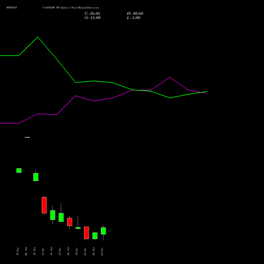The height and width of the screenshot is (264, 264).
Task: Select the 06 Oct date label
Action: [26, 251]
